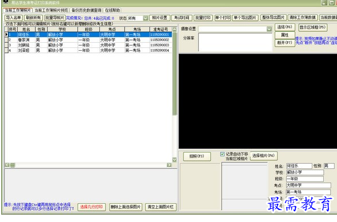Click the 考场 column header
The image size is (337, 222).
pyautogui.click(x=137, y=29)
